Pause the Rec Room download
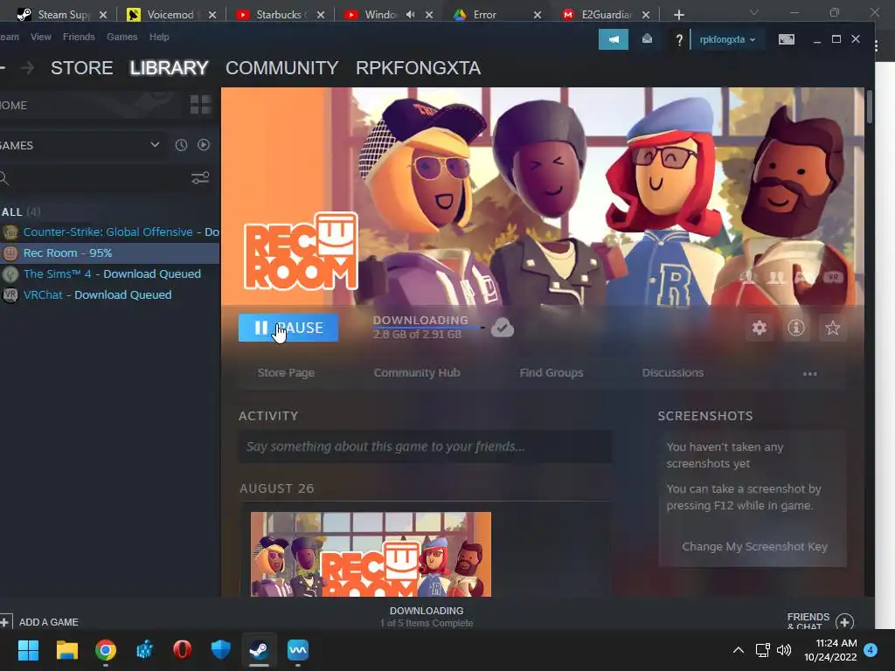Screen dimensions: 895x671 tap(288, 328)
